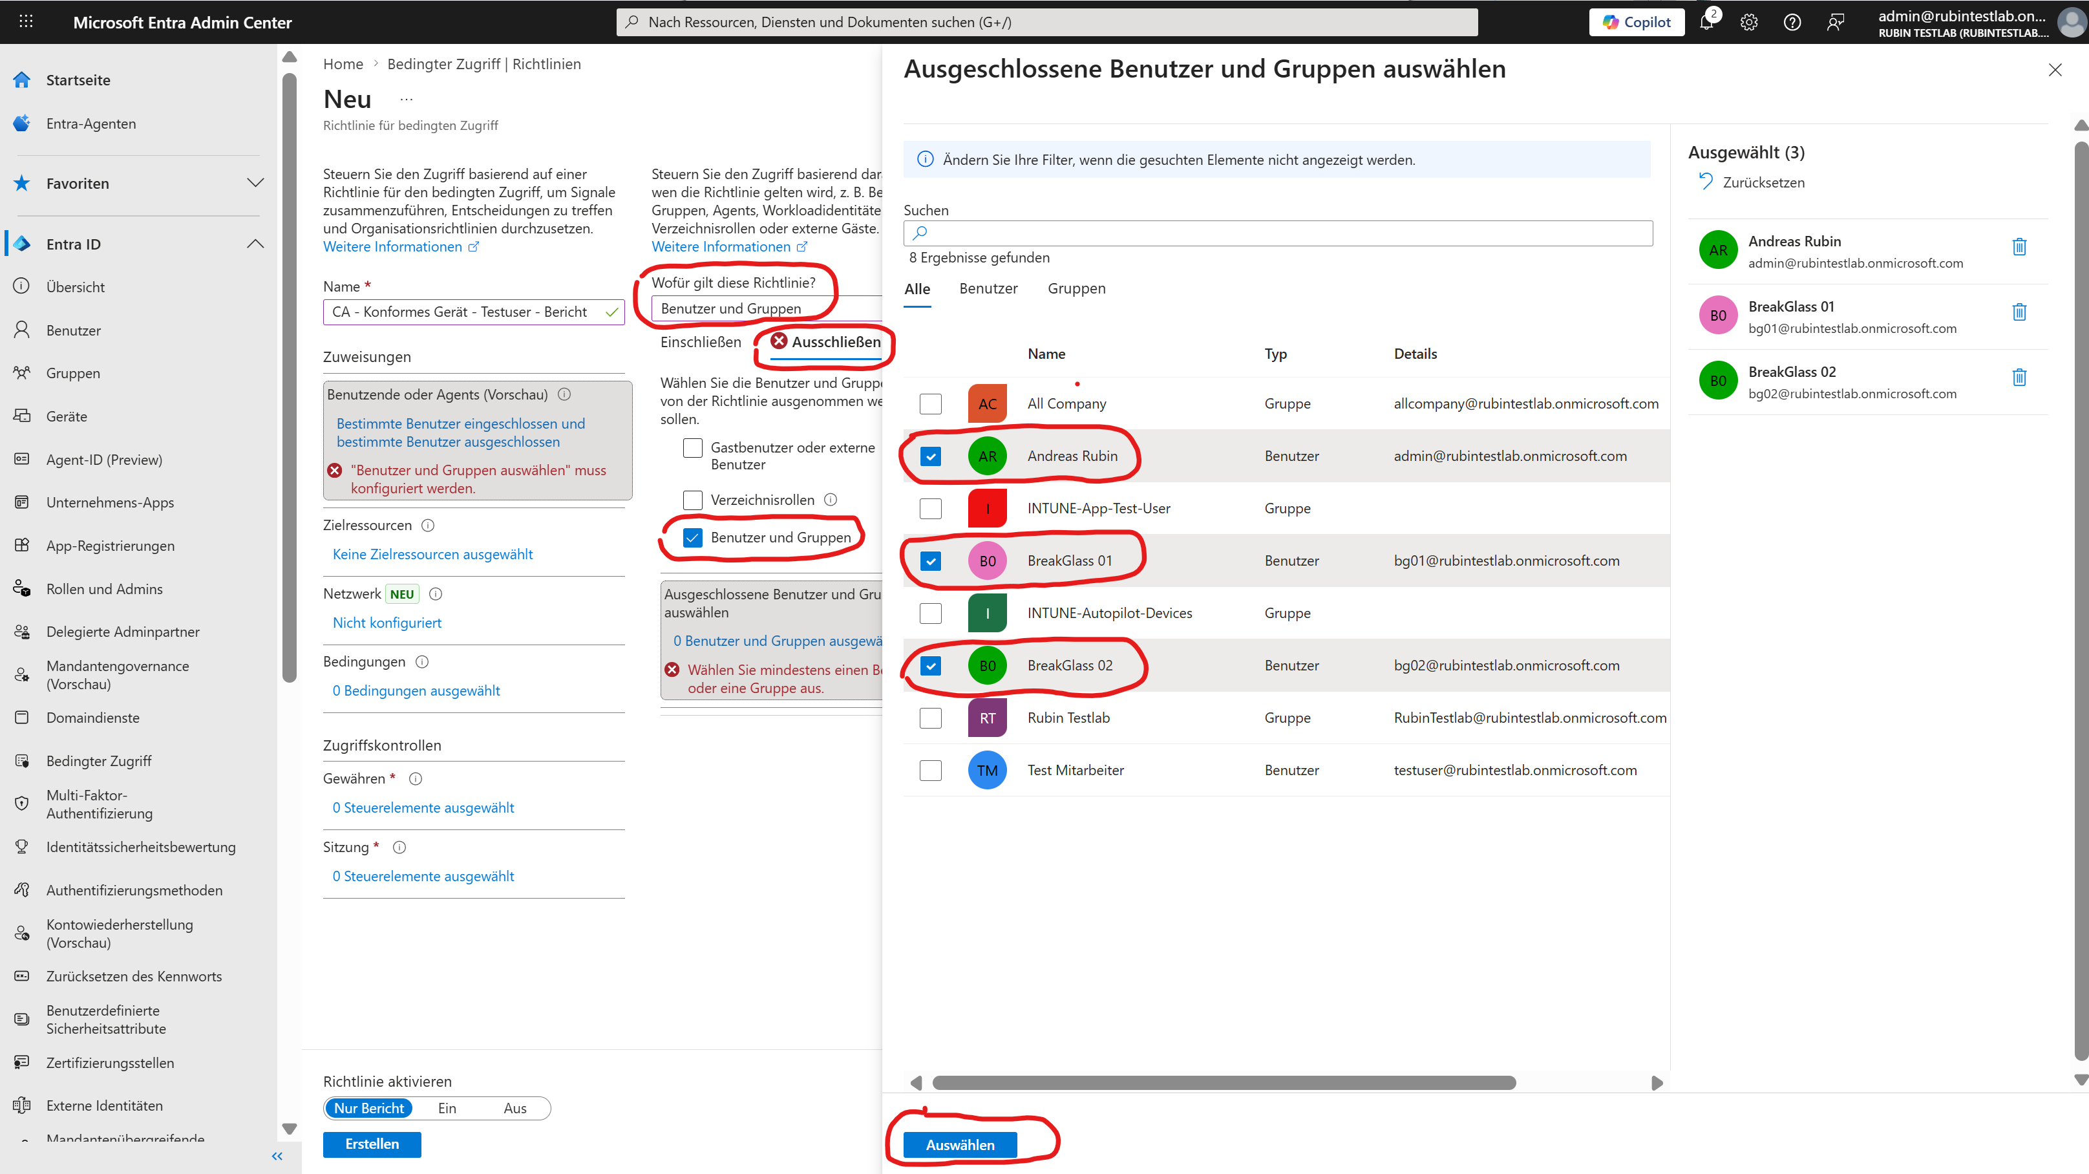Open the app launcher waffle icon
This screenshot has width=2089, height=1174.
tap(26, 22)
